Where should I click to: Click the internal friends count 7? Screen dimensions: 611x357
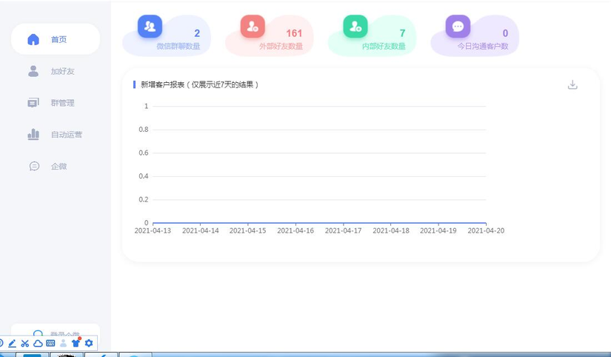(402, 33)
